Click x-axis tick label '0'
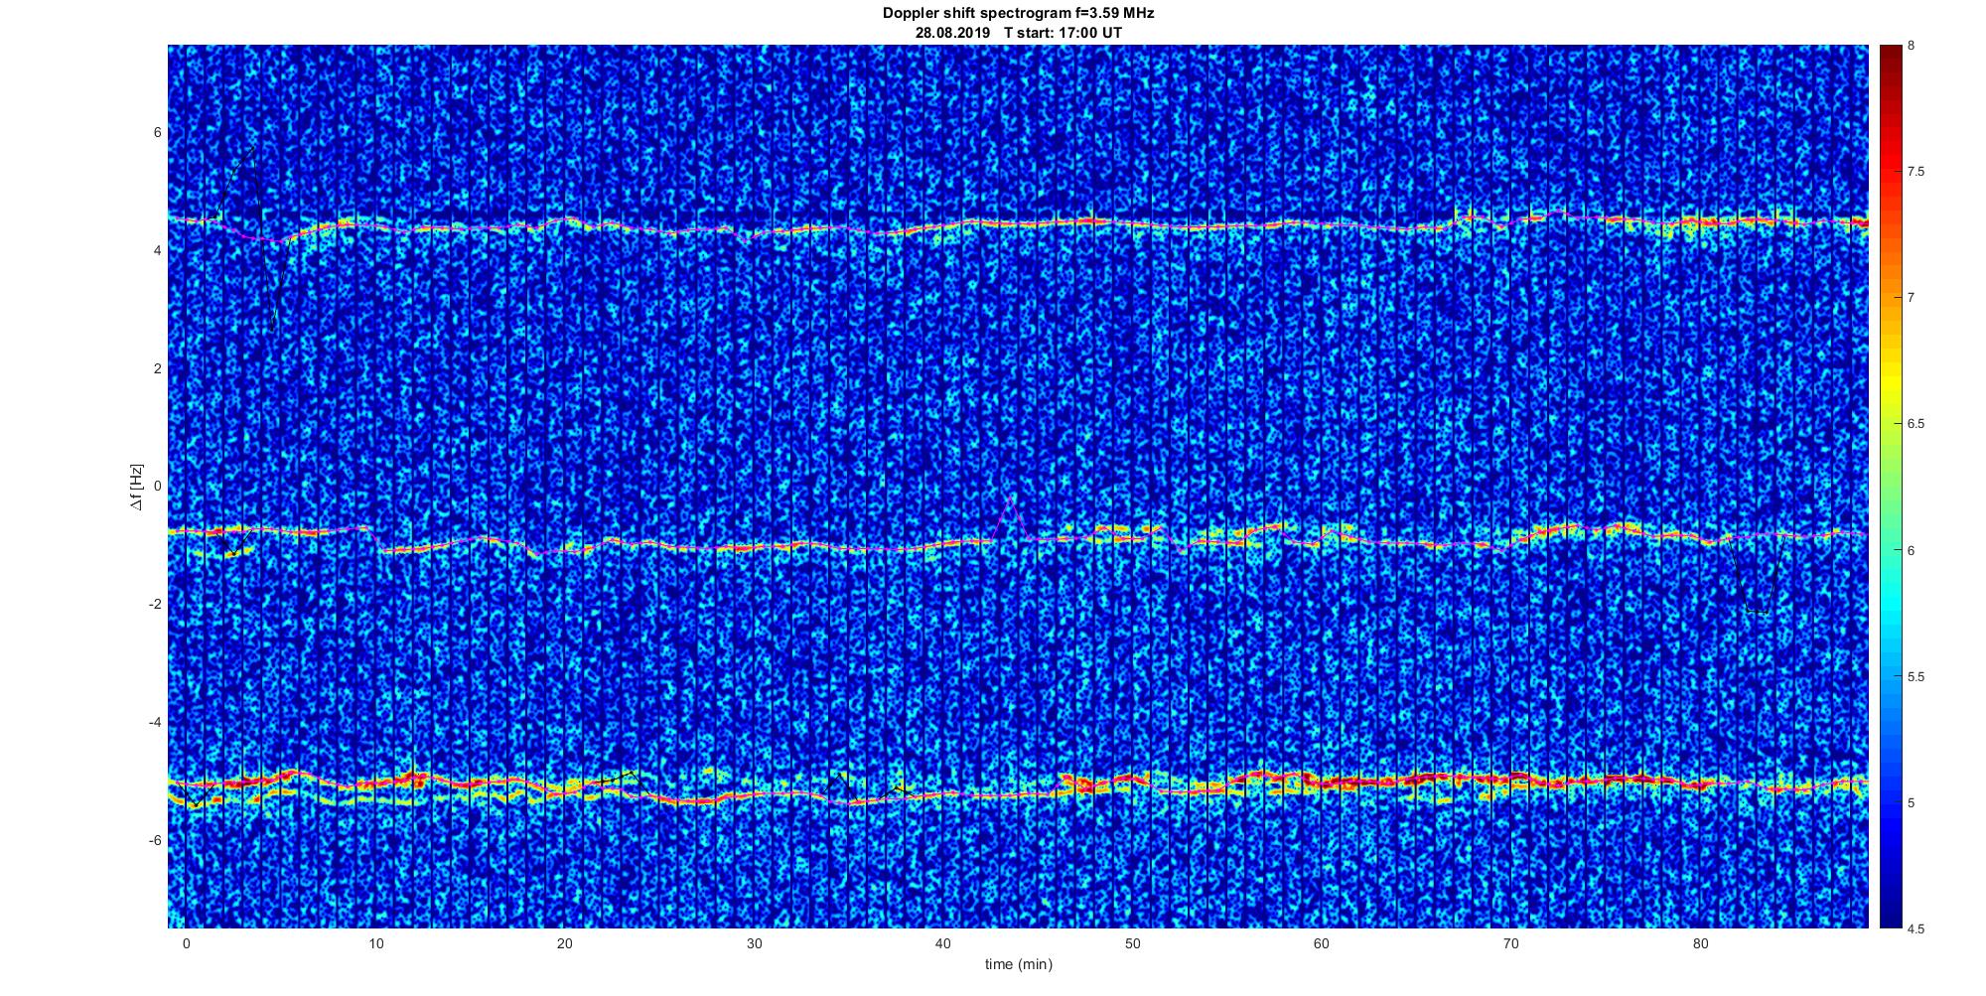Image resolution: width=1986 pixels, height=996 pixels. point(186,943)
